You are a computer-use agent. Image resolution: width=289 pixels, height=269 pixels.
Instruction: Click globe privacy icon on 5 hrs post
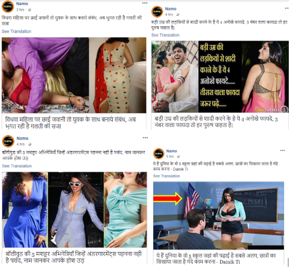(x=178, y=156)
